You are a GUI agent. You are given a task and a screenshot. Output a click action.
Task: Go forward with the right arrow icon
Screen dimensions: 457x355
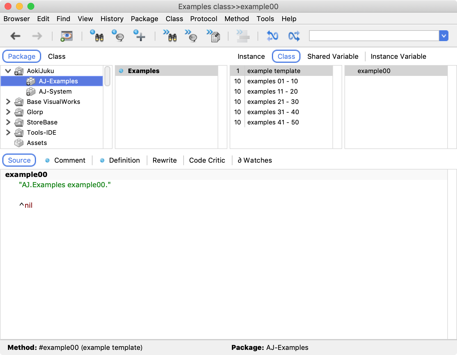[37, 36]
